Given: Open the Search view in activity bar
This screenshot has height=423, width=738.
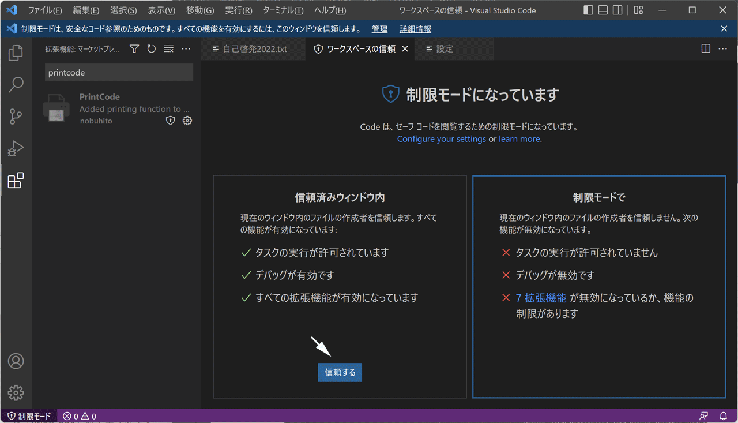Looking at the screenshot, I should pyautogui.click(x=16, y=85).
